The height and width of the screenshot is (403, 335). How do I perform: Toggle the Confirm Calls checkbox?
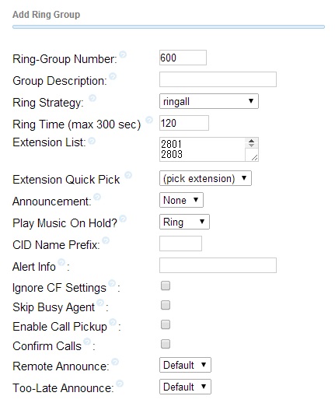coord(166,344)
